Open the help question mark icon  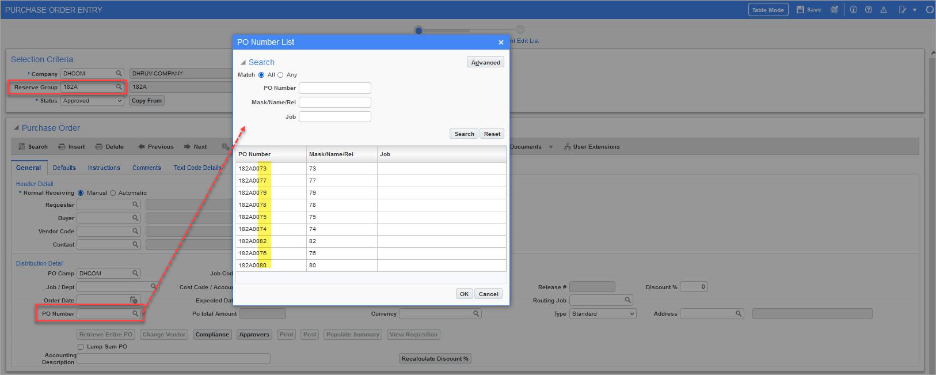869,10
